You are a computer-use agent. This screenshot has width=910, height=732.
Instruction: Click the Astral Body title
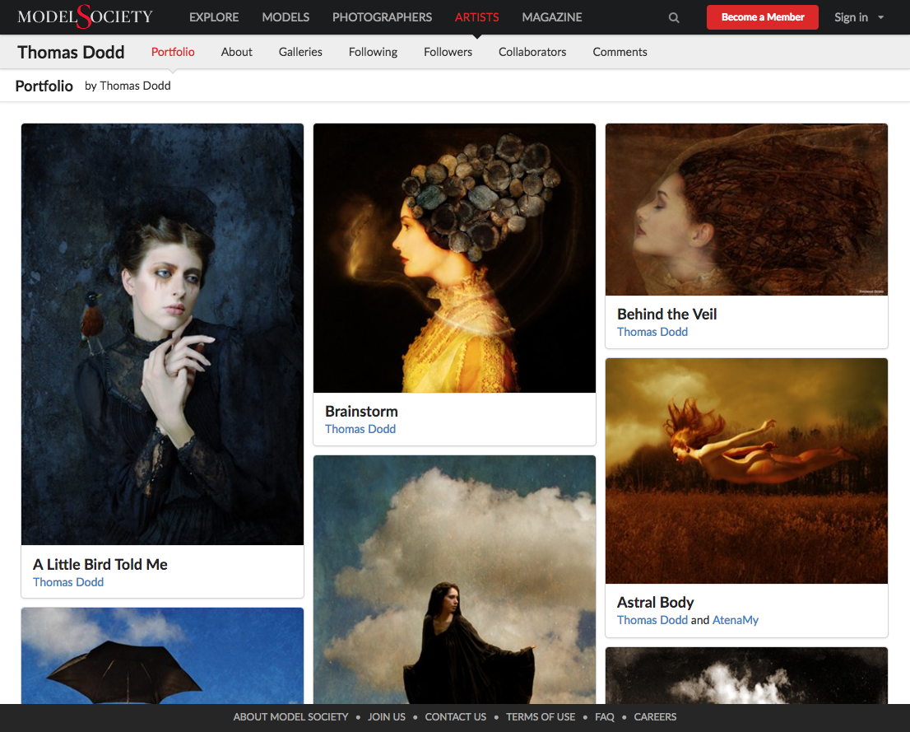coord(655,603)
